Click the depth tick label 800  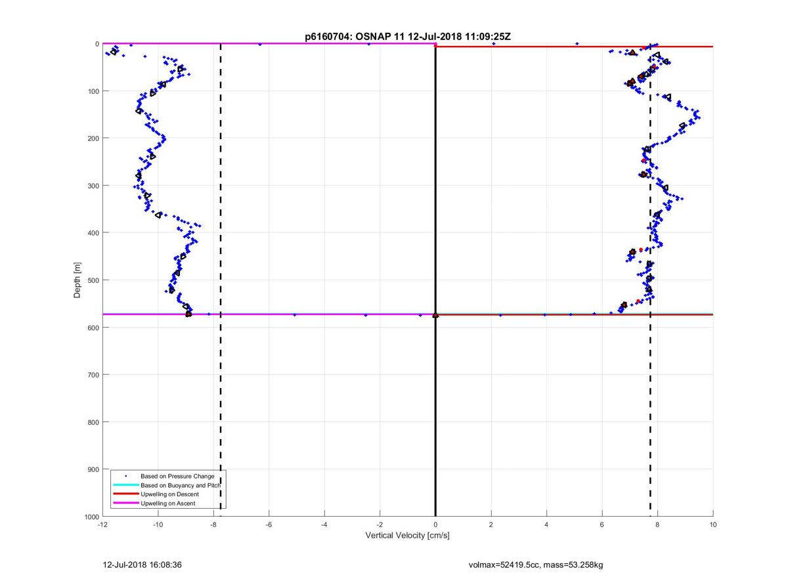(93, 422)
